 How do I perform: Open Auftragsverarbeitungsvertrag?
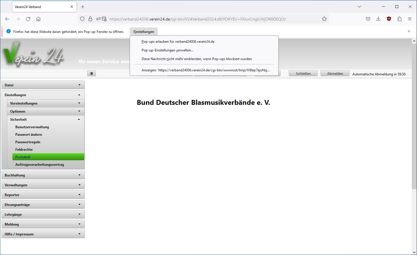tap(40, 165)
